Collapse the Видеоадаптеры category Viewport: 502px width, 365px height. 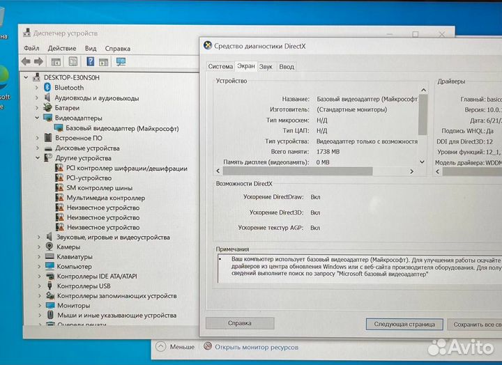point(37,118)
